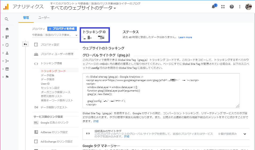This screenshot has height=150, width=255.
Task: Expand the Customization sidebar arrow
Action: coord(3,37)
